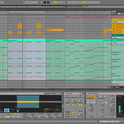Image resolution: width=124 pixels, height=124 pixels.
Task: Select the long Vocals 1 clip
Action: [x=55, y=30]
